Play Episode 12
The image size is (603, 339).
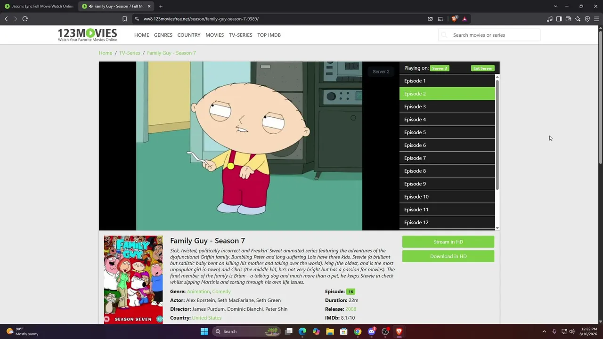tap(447, 222)
